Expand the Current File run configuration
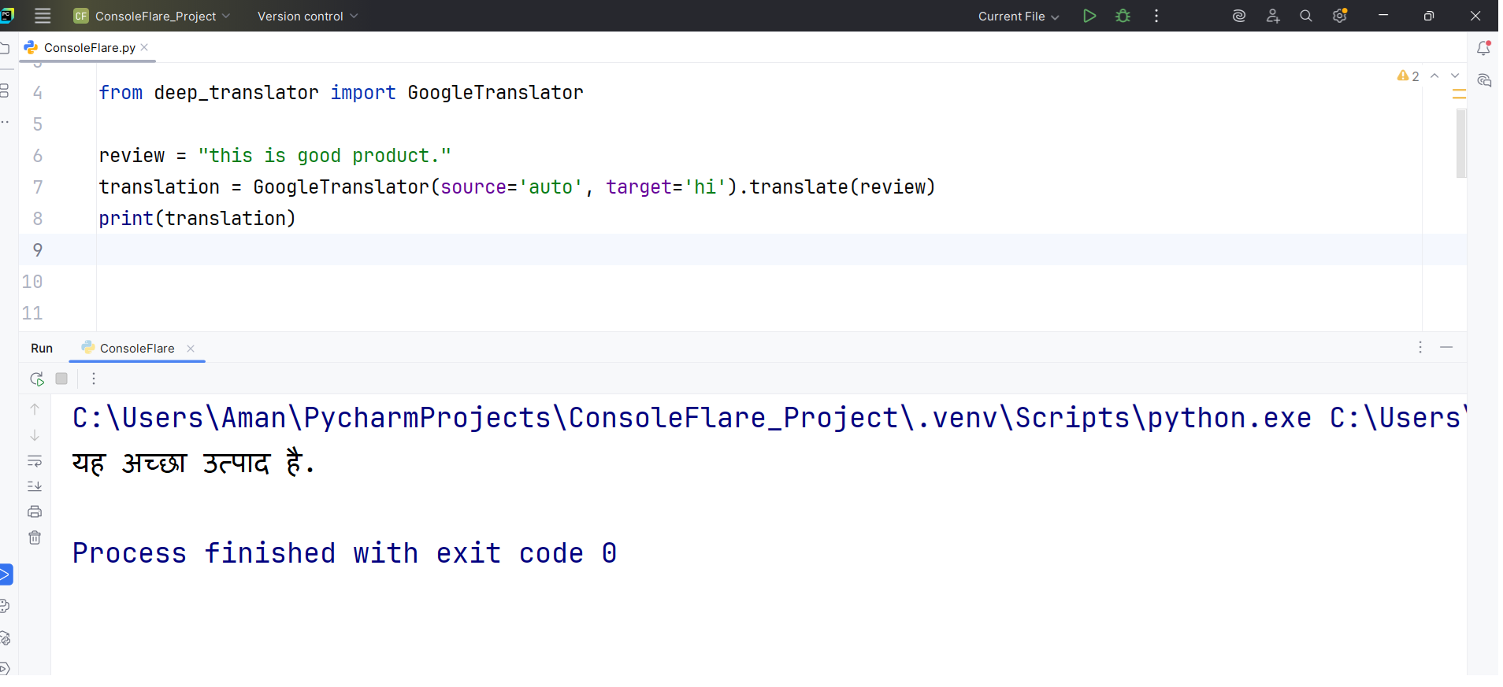1503x687 pixels. 1018,16
